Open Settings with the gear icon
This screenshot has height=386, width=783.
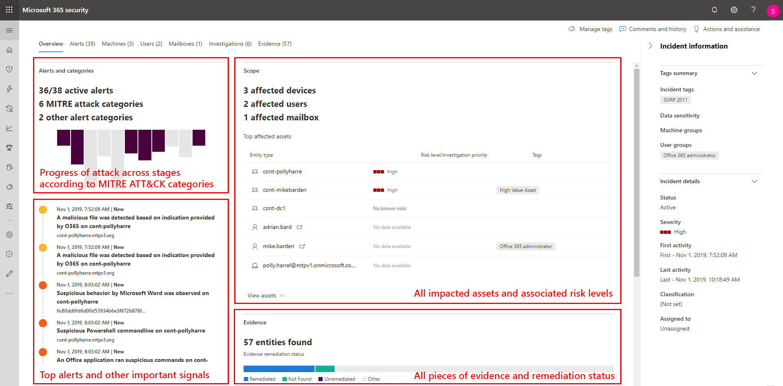point(734,9)
